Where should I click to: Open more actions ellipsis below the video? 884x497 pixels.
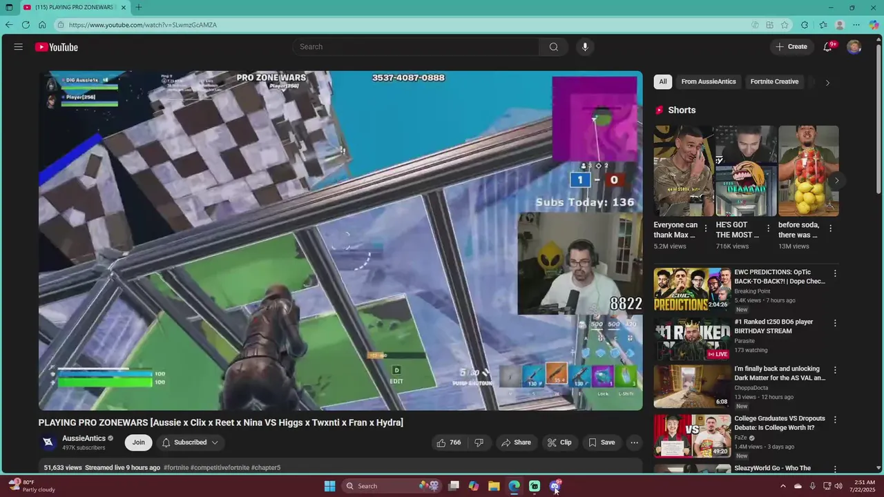pyautogui.click(x=634, y=442)
